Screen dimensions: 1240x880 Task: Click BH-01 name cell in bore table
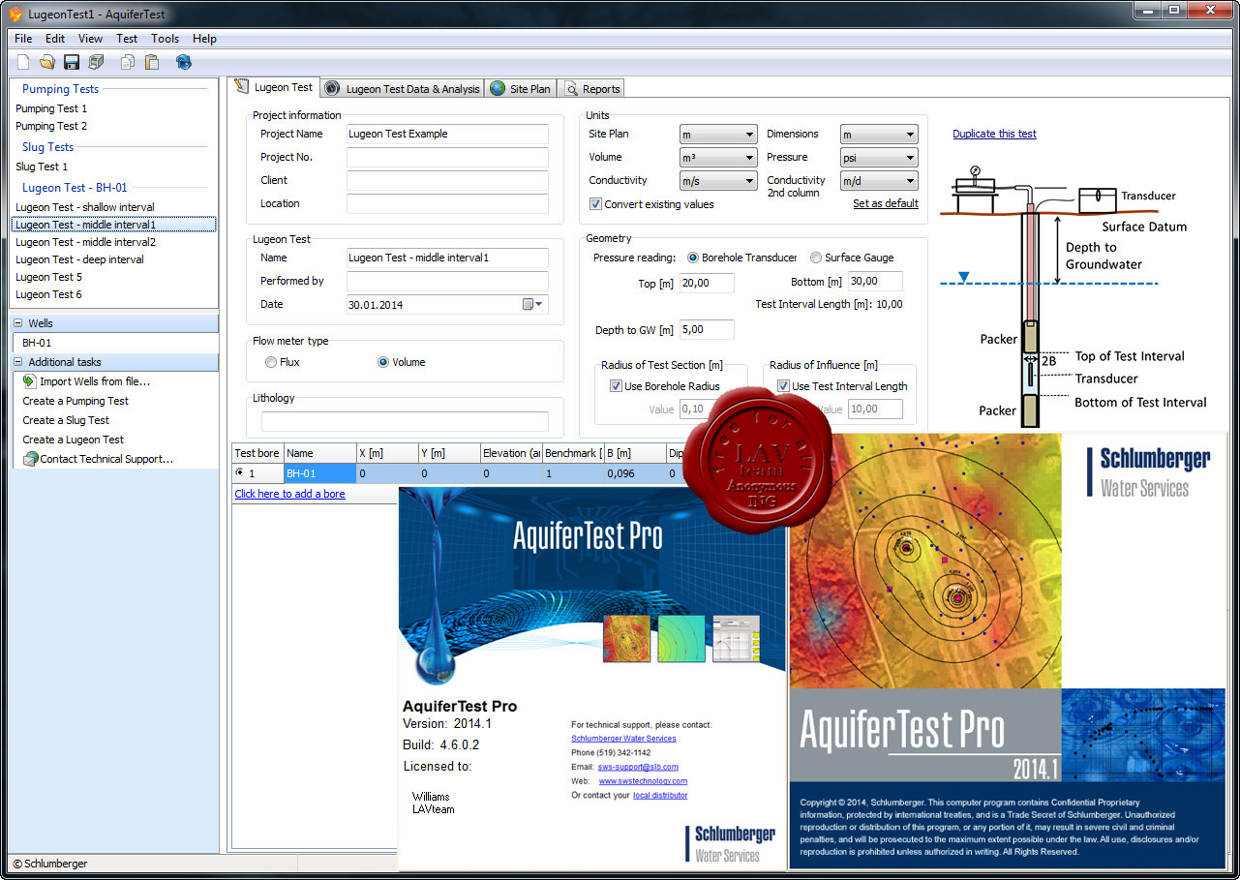tap(319, 474)
